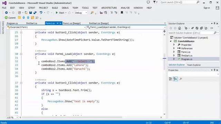The image size is (221, 124).
Task: Click the GitExt Commit button
Action: tap(10, 18)
